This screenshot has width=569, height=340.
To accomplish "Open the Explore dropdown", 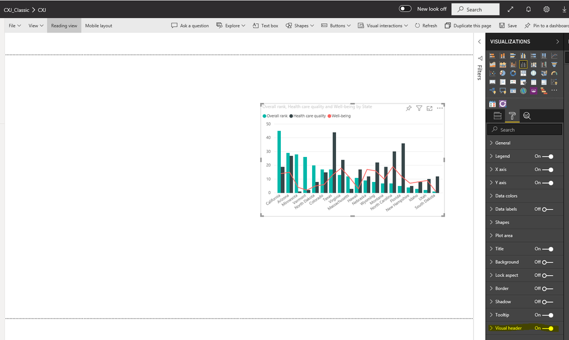I will [x=231, y=26].
